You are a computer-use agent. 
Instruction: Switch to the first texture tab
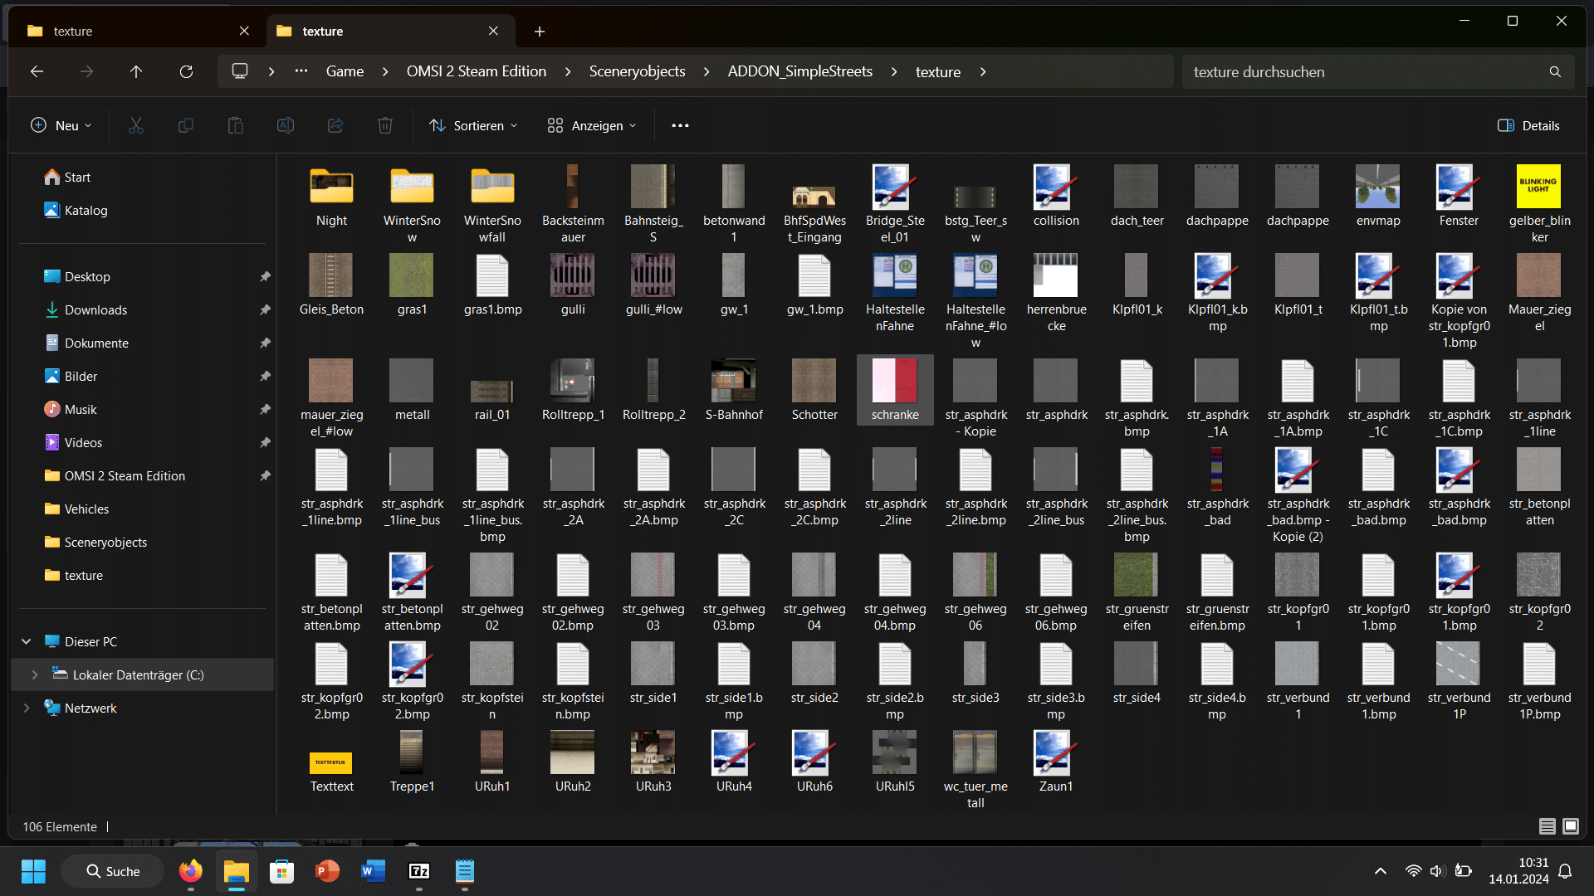click(x=137, y=31)
